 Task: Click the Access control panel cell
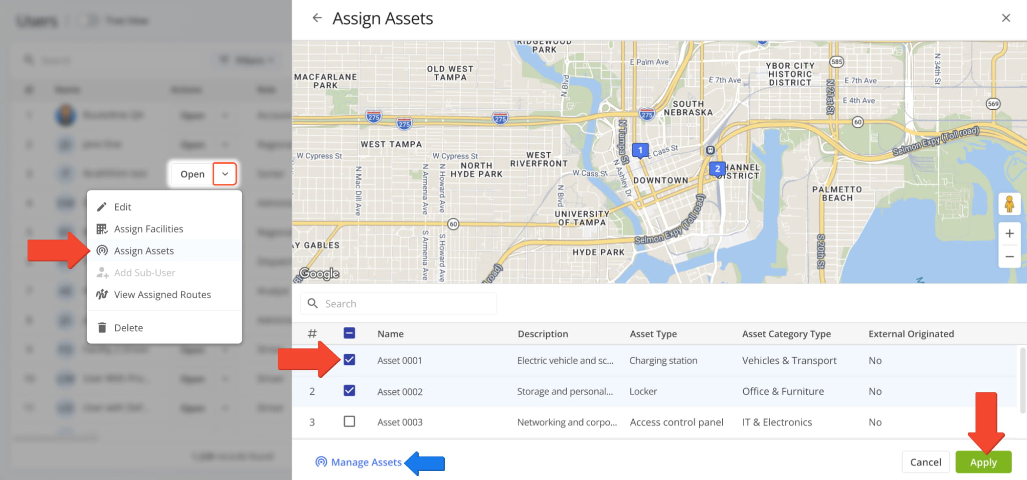(676, 422)
